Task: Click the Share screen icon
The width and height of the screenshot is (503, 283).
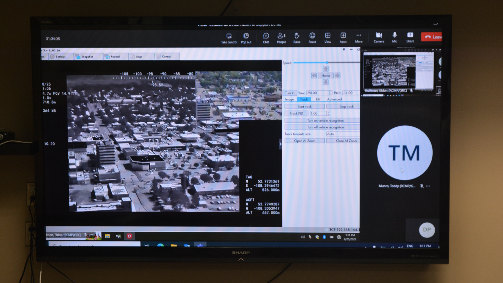Action: point(410,35)
